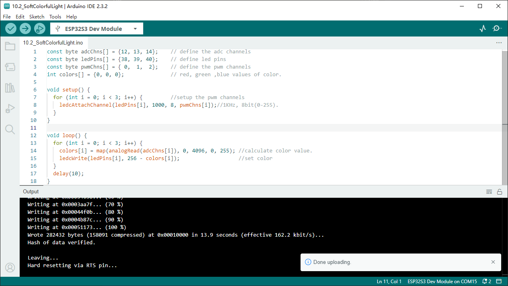Click the Verify checkmark button
The height and width of the screenshot is (286, 508).
coord(11,28)
